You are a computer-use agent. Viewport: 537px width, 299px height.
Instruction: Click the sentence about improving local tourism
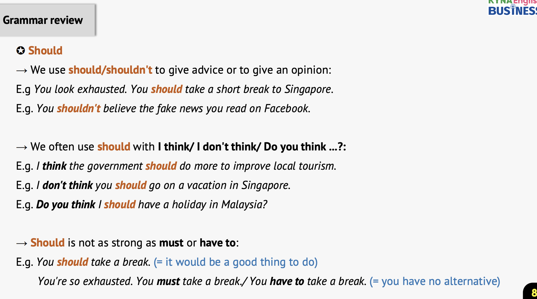coord(186,166)
